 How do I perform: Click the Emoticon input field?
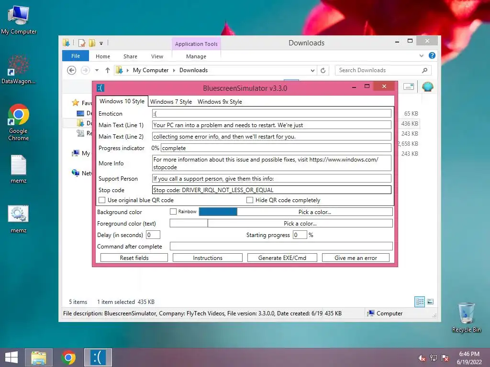[272, 114]
